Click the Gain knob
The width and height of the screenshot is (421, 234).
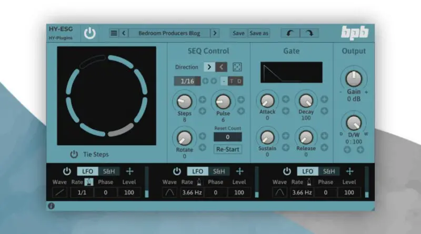click(x=354, y=79)
